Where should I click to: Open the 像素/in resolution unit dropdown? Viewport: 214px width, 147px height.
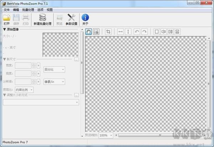[x=54, y=82]
